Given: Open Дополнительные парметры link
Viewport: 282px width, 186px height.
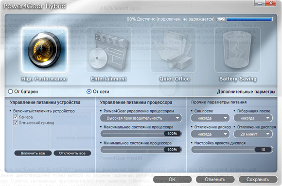Looking at the screenshot, I should [246, 92].
